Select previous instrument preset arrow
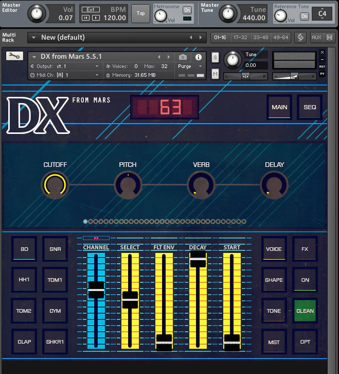This screenshot has width=339, height=374. 159,57
